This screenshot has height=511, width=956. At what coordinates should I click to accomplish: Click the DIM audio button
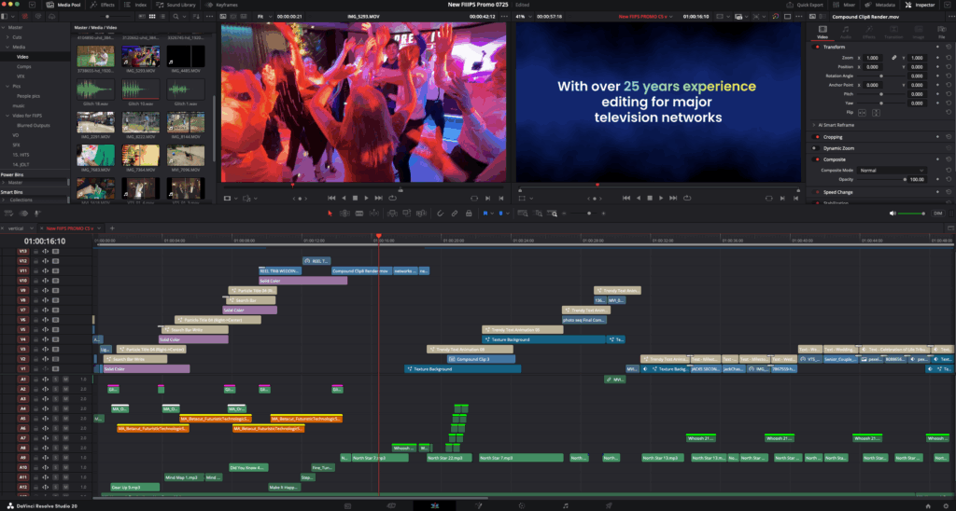point(938,214)
